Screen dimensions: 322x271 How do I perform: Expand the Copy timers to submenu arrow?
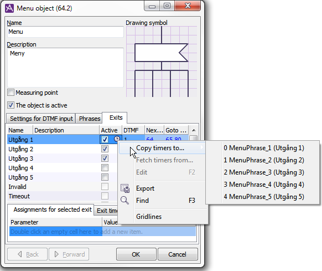click(x=202, y=147)
